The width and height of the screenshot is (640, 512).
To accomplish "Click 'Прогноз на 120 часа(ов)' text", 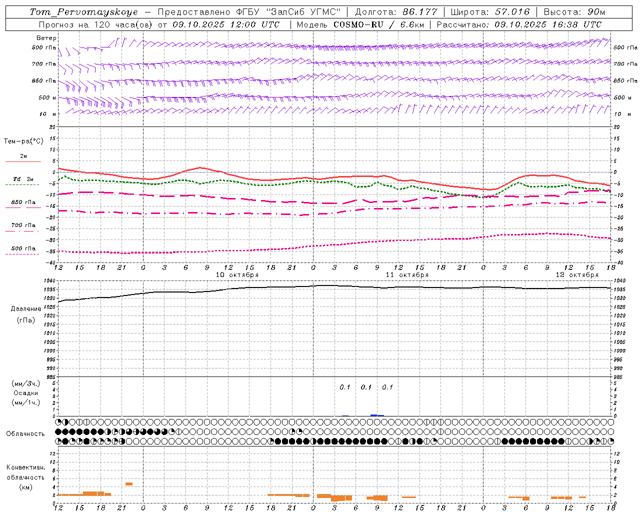I will pyautogui.click(x=95, y=24).
